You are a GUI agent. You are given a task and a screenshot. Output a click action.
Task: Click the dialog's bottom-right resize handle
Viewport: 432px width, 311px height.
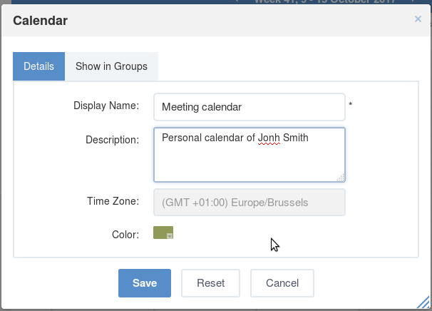(423, 302)
